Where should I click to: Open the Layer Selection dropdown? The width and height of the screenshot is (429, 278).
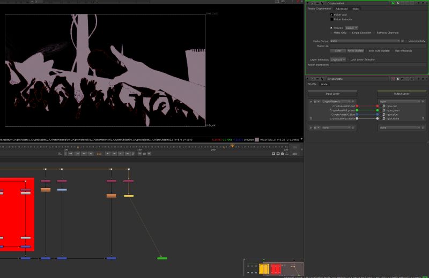338,59
